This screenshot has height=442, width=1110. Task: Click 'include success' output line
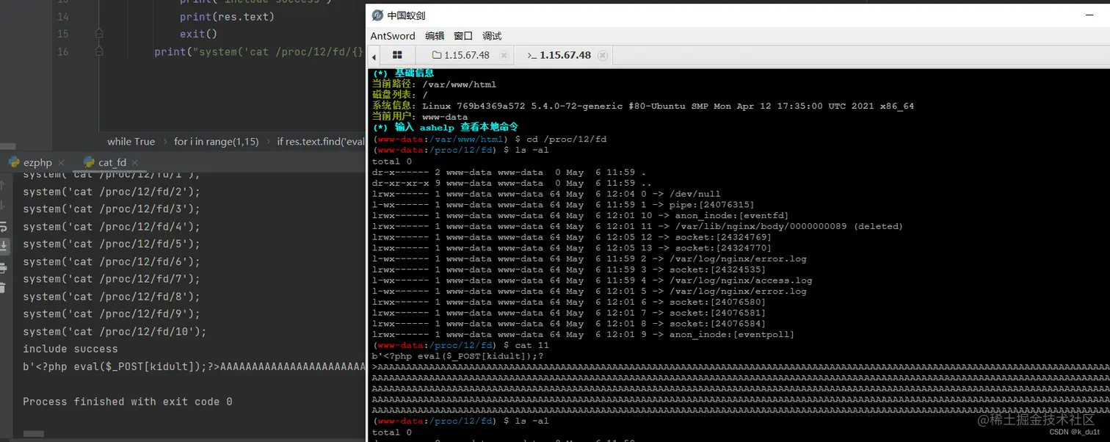click(x=70, y=349)
